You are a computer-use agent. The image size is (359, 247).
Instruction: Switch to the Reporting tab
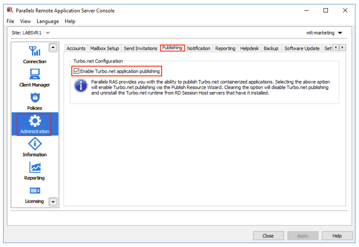(225, 48)
